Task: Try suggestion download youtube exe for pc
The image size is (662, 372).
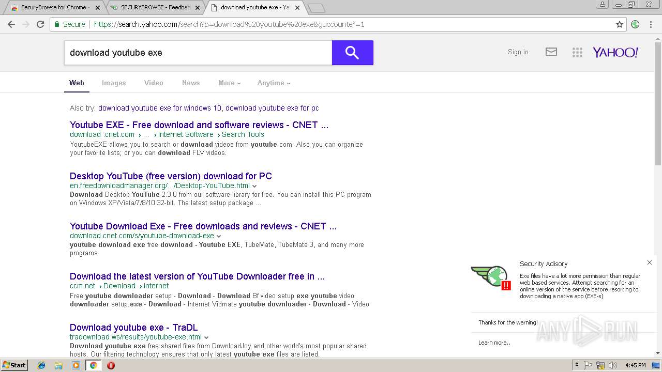Action: (x=272, y=108)
